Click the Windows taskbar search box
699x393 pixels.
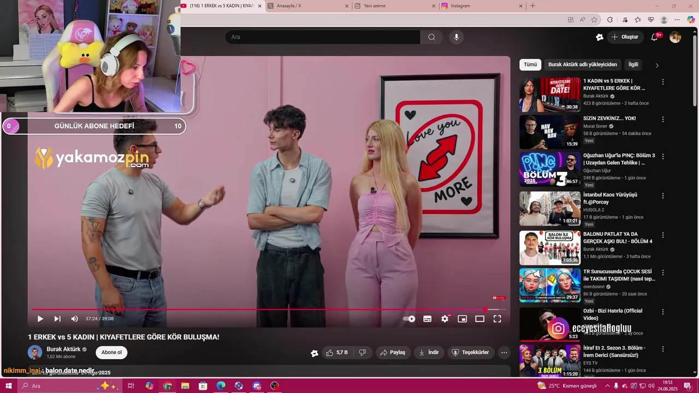pyautogui.click(x=71, y=386)
